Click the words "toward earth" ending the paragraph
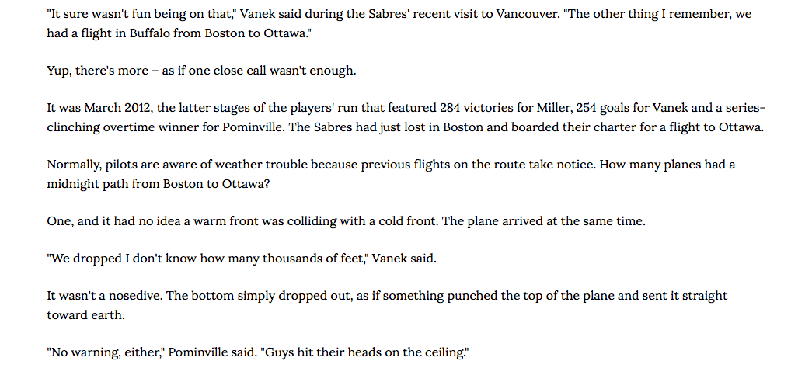The width and height of the screenshot is (805, 368). (85, 314)
